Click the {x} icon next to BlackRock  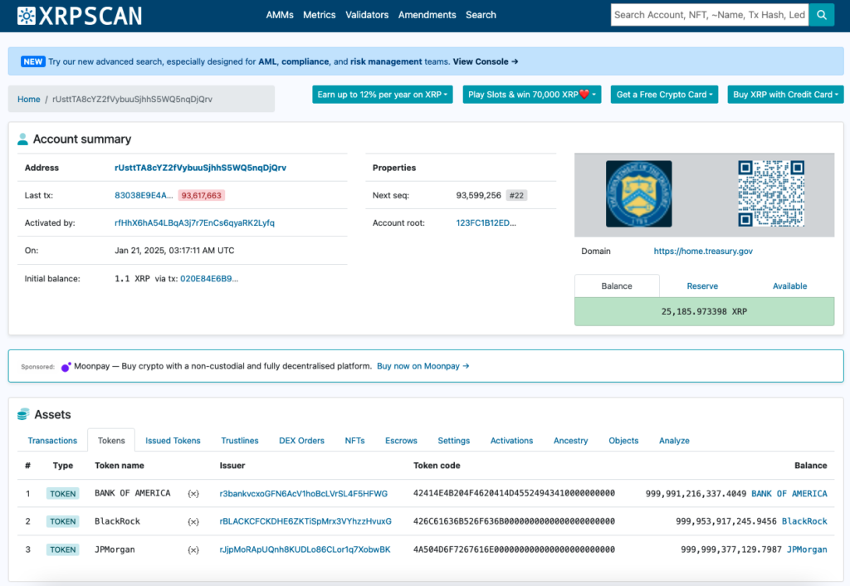coord(193,521)
